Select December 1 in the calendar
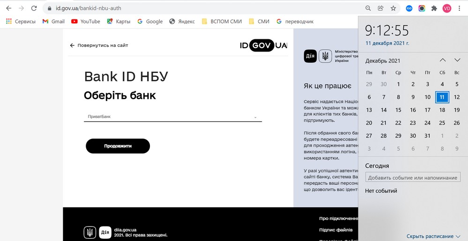The height and width of the screenshot is (241, 468). (398, 84)
